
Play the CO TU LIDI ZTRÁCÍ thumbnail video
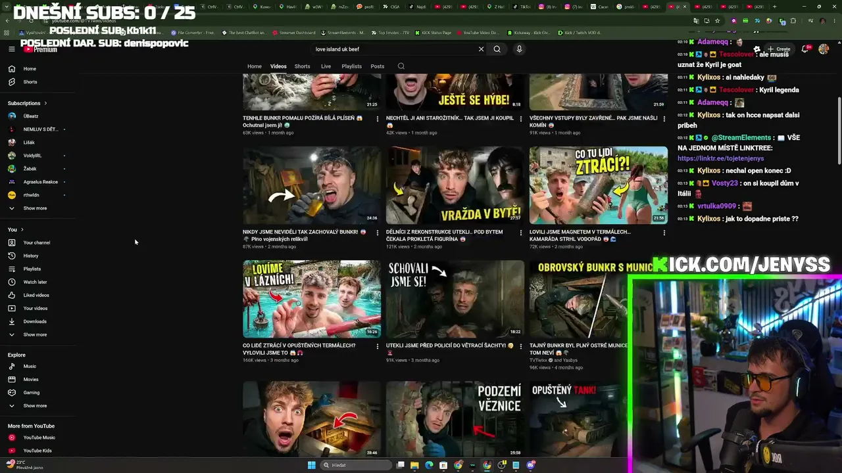coord(599,185)
